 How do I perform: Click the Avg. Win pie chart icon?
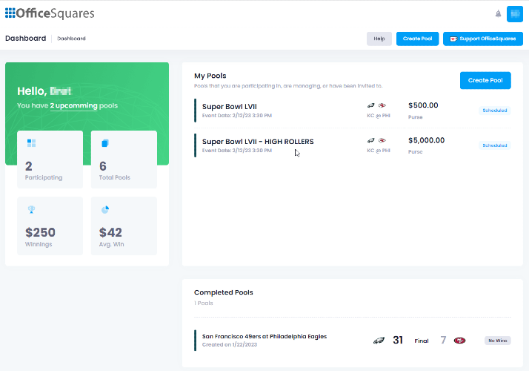click(105, 209)
